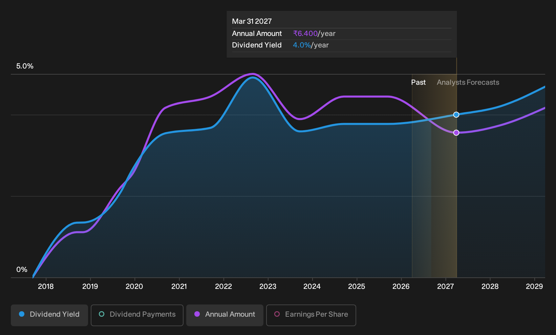The image size is (556, 335).
Task: Click the 2029 x-axis label
Action: coord(534,287)
